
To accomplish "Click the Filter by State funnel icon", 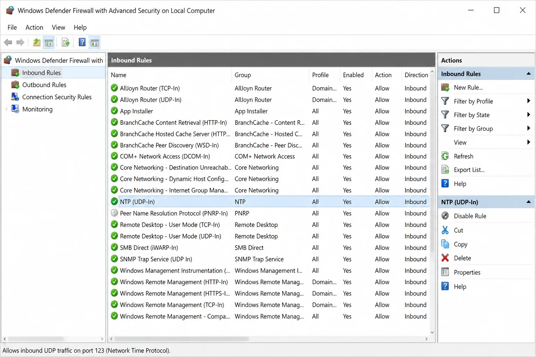I will (x=445, y=115).
